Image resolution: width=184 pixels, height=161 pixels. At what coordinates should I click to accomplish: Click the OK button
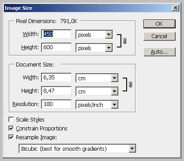coord(159,24)
